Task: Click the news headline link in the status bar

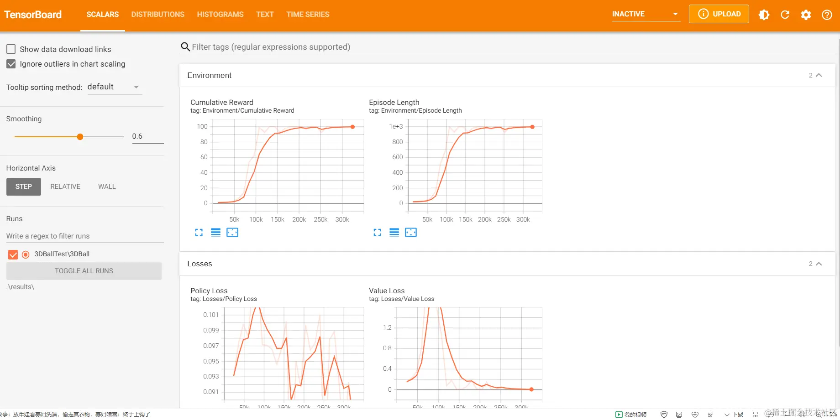Action: [x=75, y=415]
